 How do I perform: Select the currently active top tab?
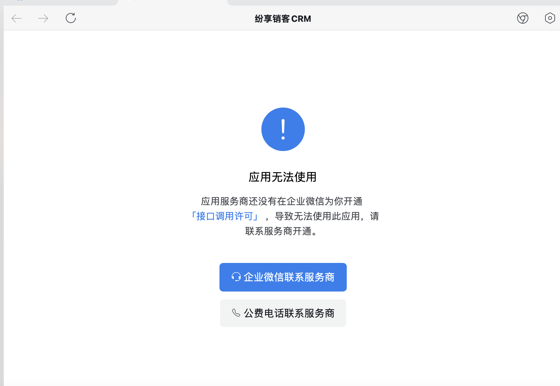[173, 2]
